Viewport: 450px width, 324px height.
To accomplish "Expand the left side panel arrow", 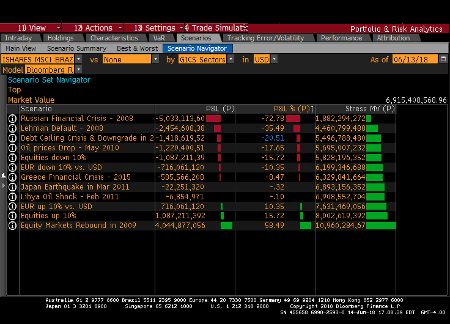I will [4, 186].
